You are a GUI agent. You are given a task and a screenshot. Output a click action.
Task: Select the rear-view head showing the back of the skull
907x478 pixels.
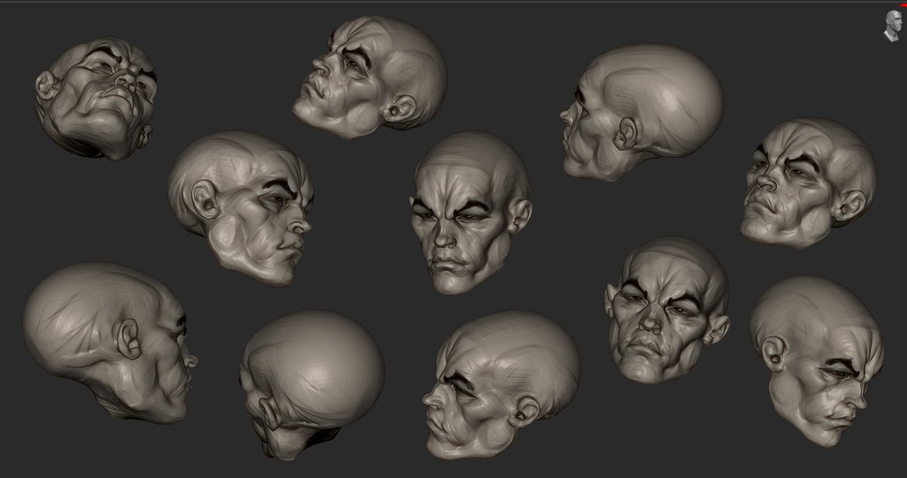coord(312,384)
